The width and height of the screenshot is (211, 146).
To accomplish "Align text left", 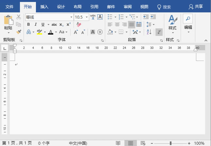I will [110, 24].
